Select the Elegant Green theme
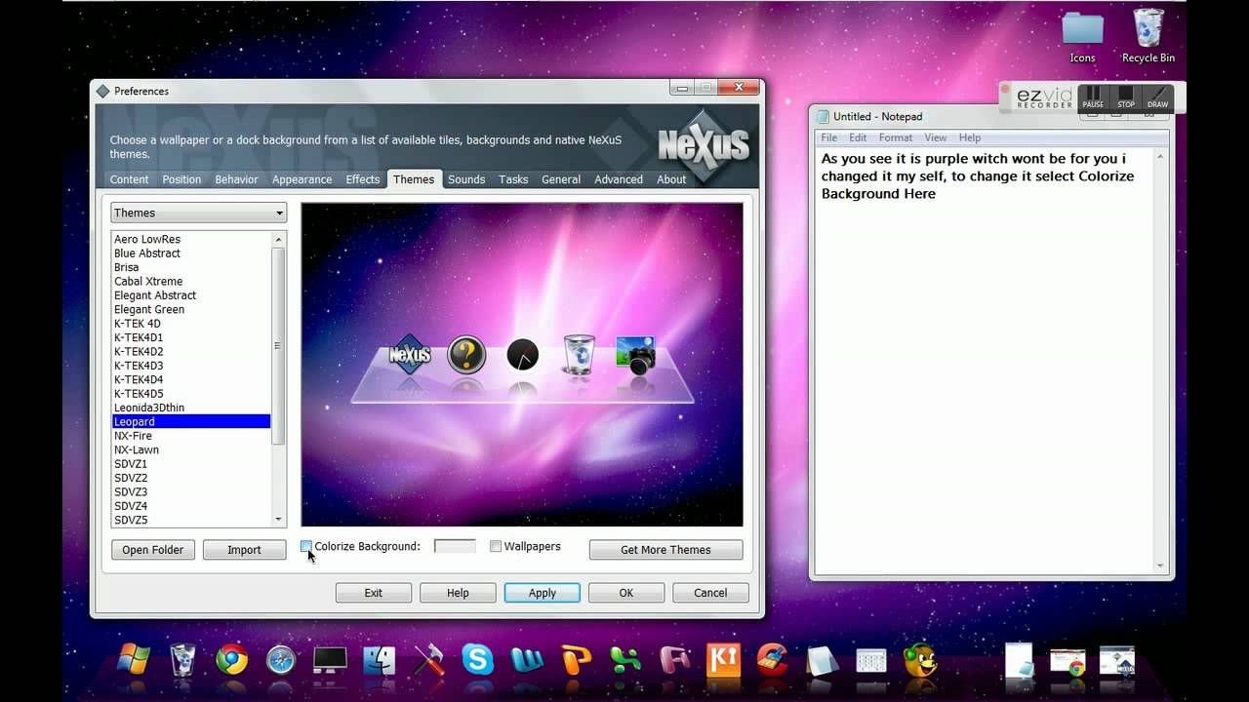This screenshot has width=1249, height=702. tap(190, 309)
